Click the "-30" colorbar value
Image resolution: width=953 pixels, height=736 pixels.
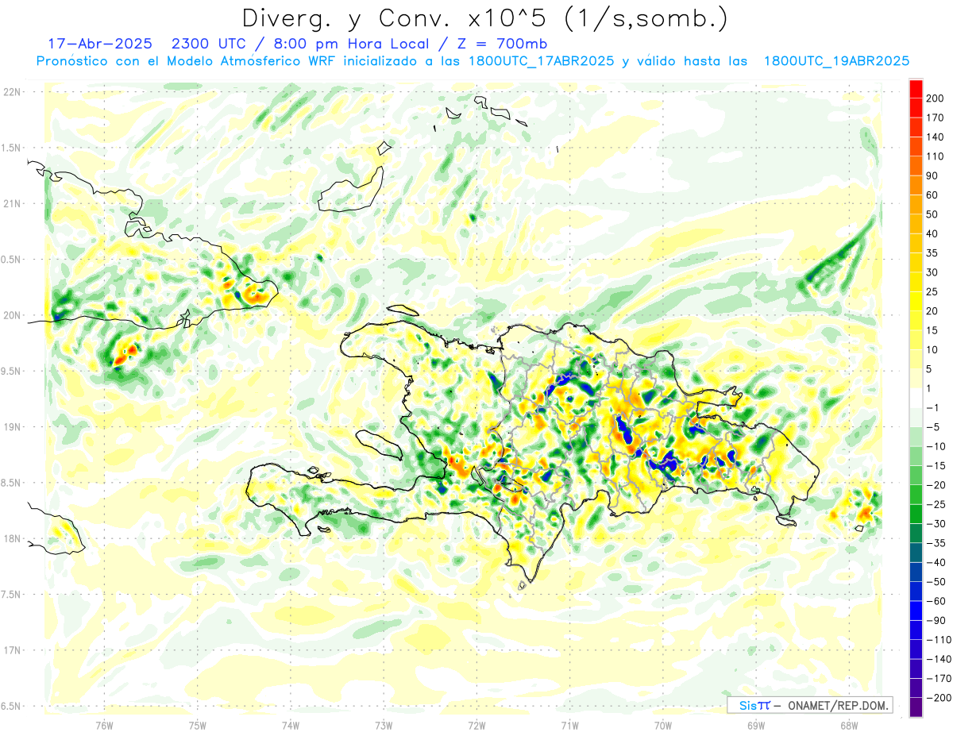click(936, 524)
